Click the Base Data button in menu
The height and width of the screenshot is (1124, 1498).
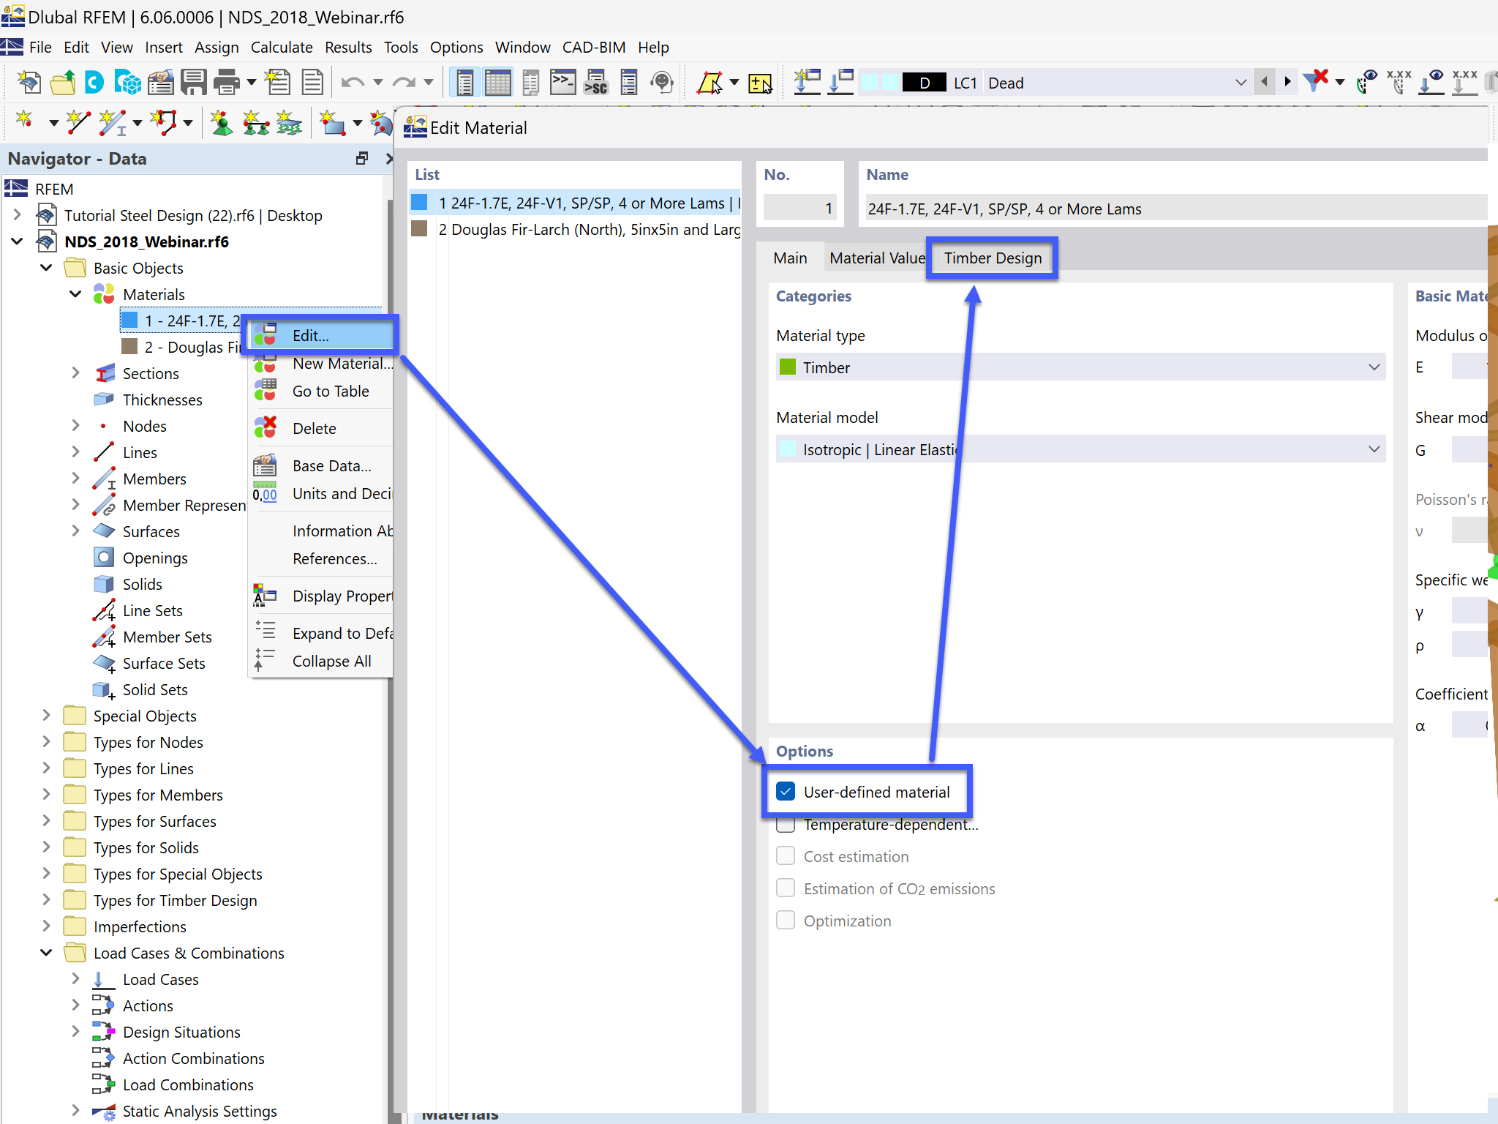[x=331, y=465]
